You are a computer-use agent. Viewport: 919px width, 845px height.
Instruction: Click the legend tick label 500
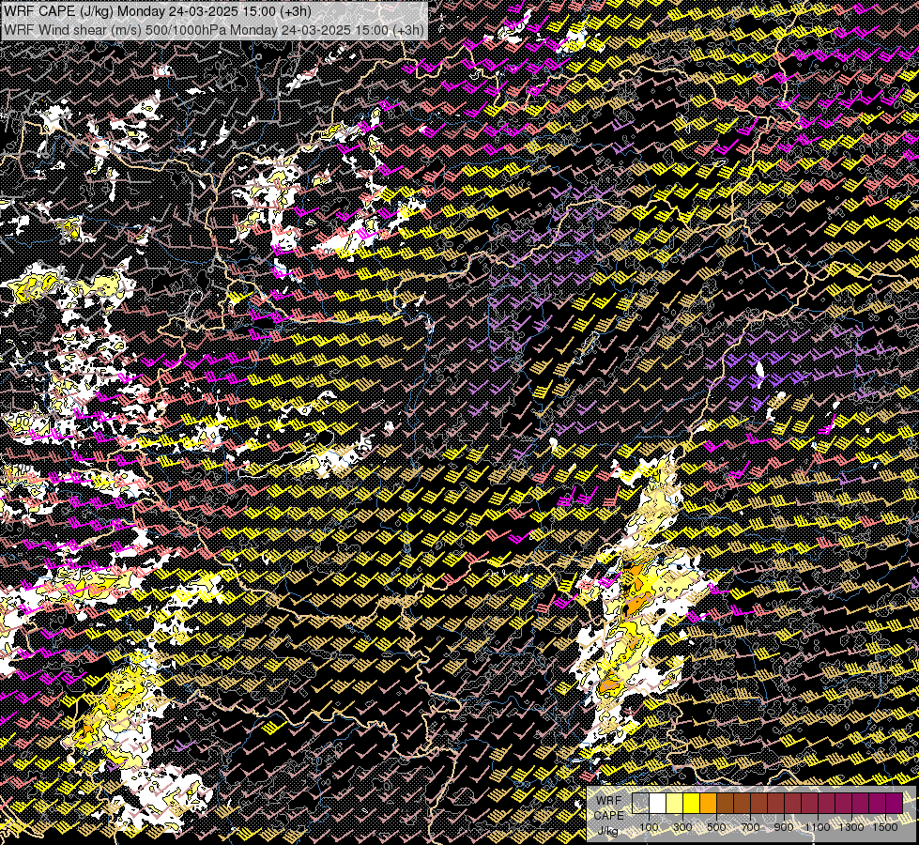(x=717, y=827)
